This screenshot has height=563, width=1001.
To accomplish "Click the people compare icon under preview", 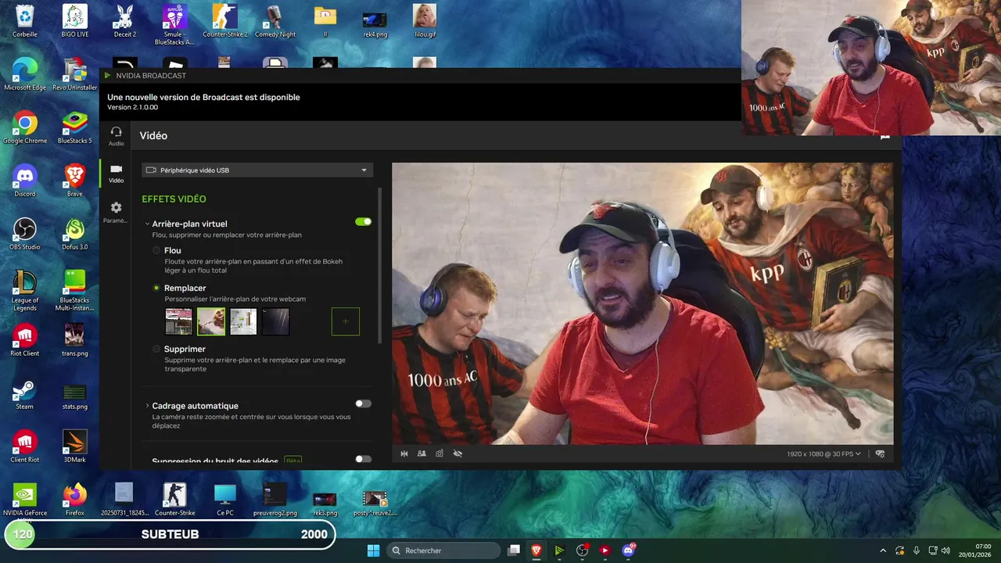I will click(x=422, y=454).
